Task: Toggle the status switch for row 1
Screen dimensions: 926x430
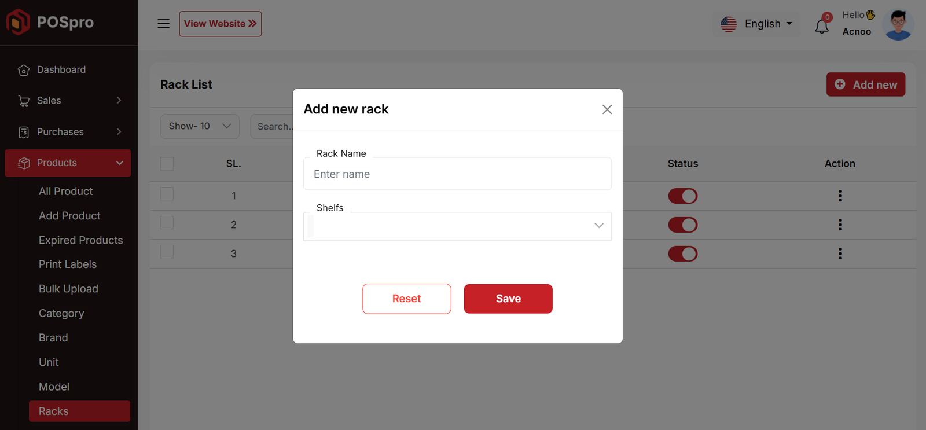Action: pos(682,196)
